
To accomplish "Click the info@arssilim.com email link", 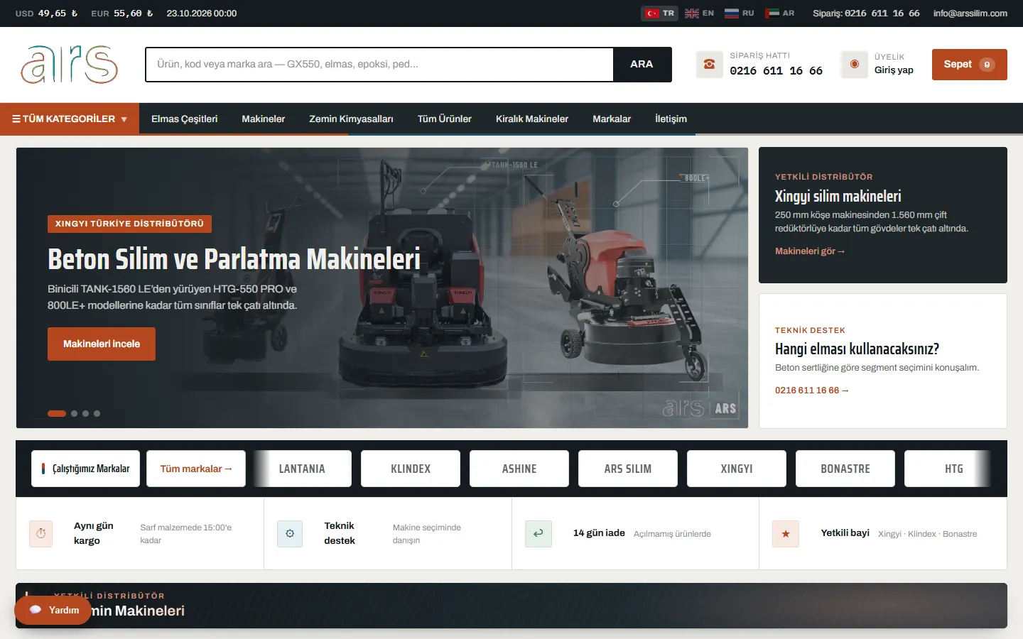I will click(970, 13).
